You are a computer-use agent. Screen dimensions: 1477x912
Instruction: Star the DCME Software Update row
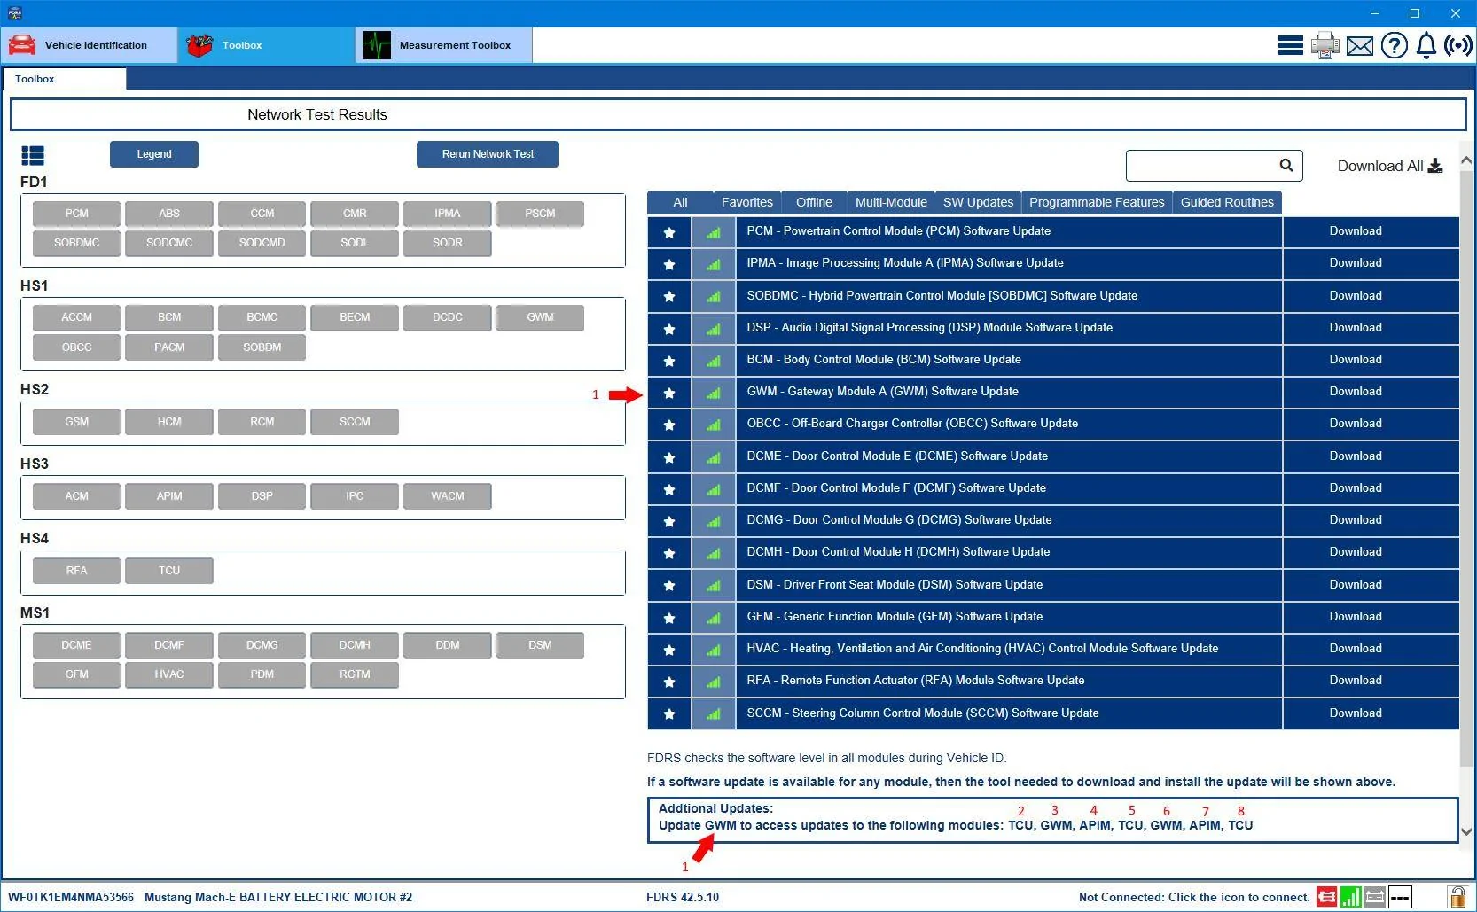click(x=669, y=457)
